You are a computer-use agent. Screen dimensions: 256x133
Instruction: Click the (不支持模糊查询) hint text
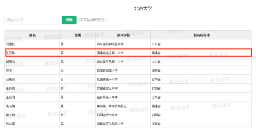[92, 20]
